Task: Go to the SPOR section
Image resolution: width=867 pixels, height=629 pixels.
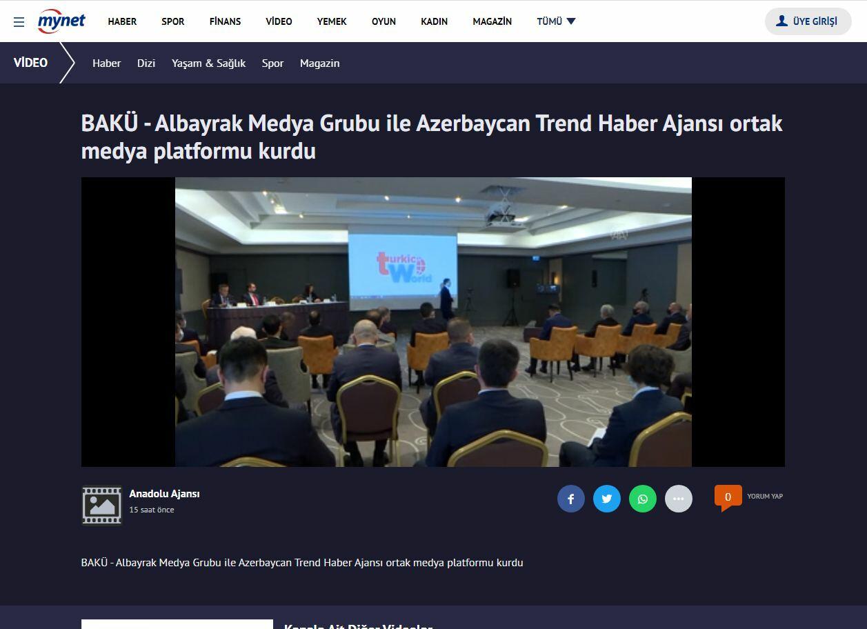Action: pos(172,21)
